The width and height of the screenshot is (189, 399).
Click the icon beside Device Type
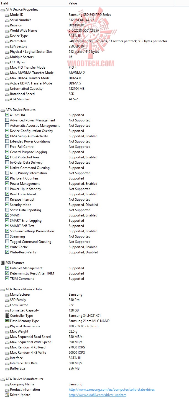[7, 36]
